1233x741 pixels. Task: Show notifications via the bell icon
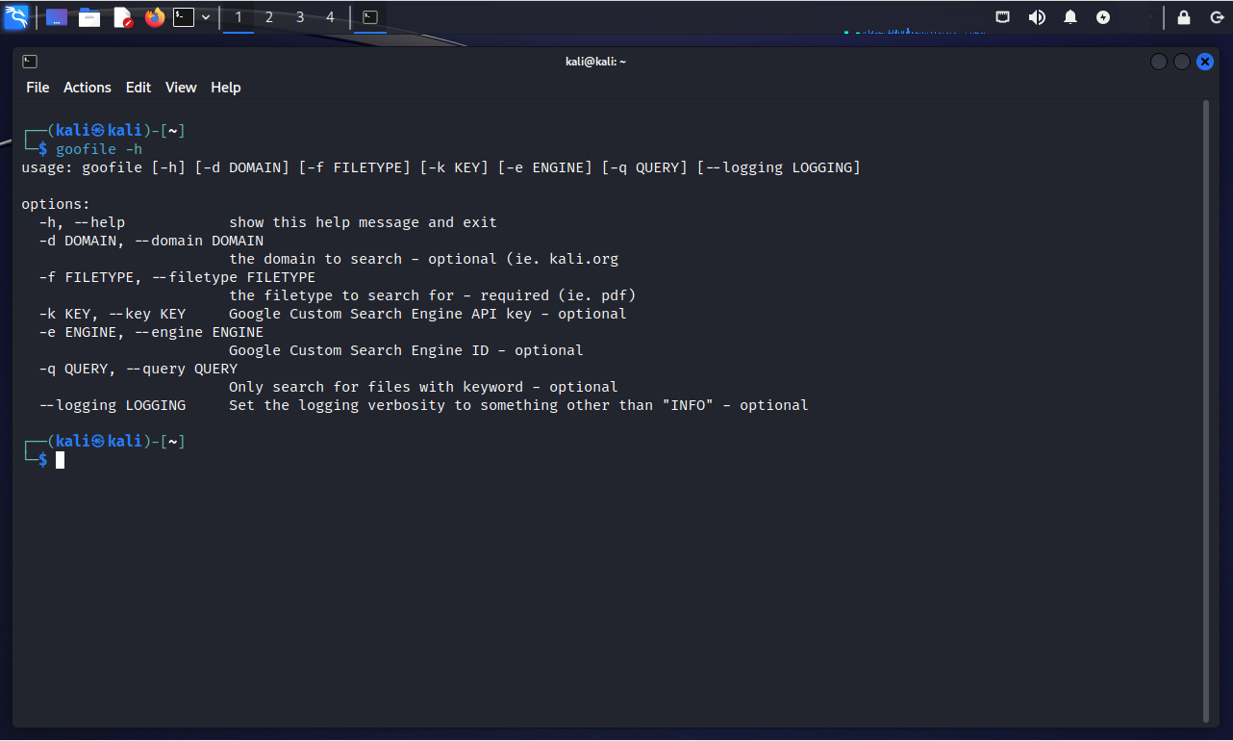1070,17
